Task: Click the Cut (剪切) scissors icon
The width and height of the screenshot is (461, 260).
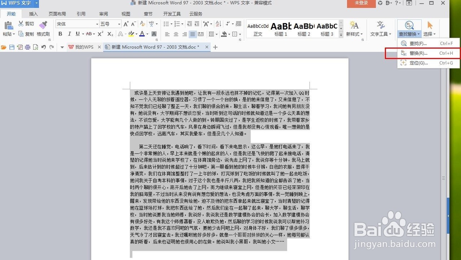Action: coord(21,23)
